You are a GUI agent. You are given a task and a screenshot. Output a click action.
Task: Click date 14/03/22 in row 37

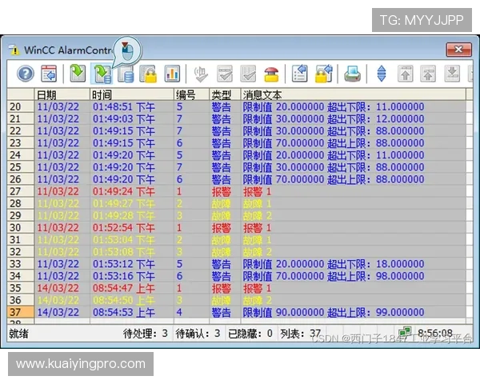(58, 312)
